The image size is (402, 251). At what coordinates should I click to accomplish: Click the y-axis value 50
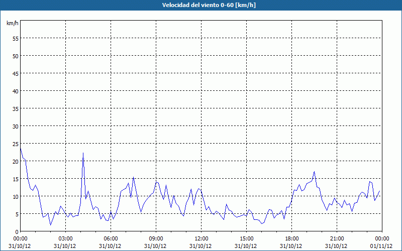tap(16, 56)
